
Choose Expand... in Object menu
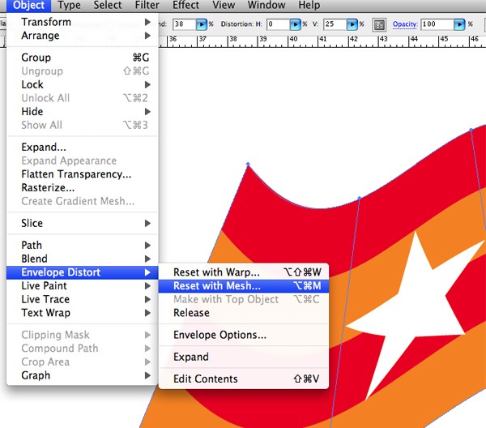click(83, 147)
